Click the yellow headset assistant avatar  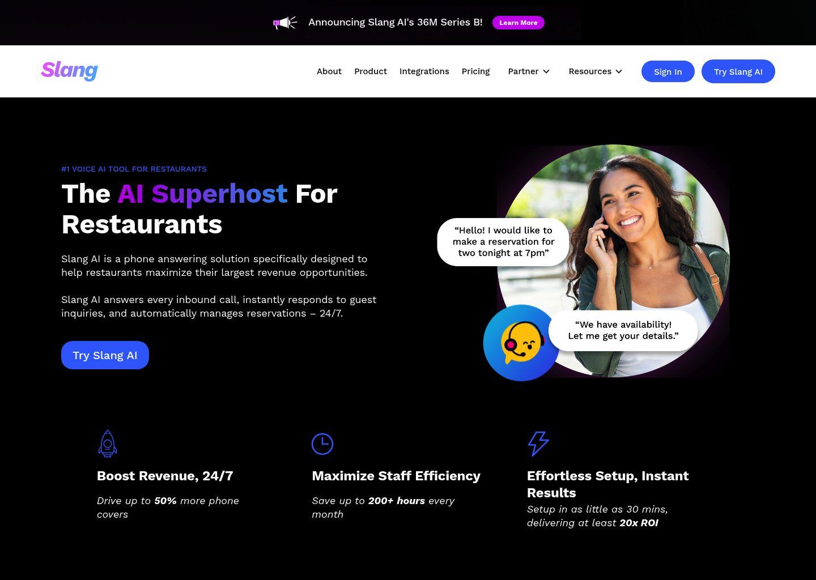pyautogui.click(x=521, y=343)
